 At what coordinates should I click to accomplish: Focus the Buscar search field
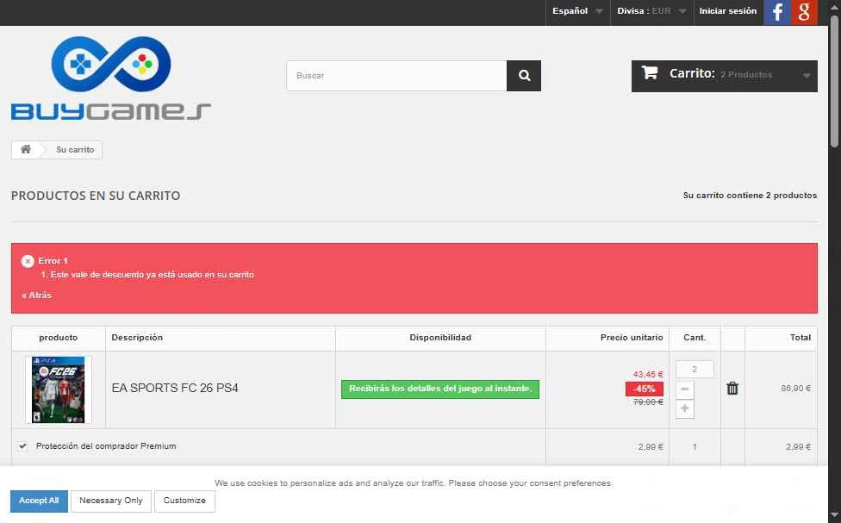pos(396,76)
